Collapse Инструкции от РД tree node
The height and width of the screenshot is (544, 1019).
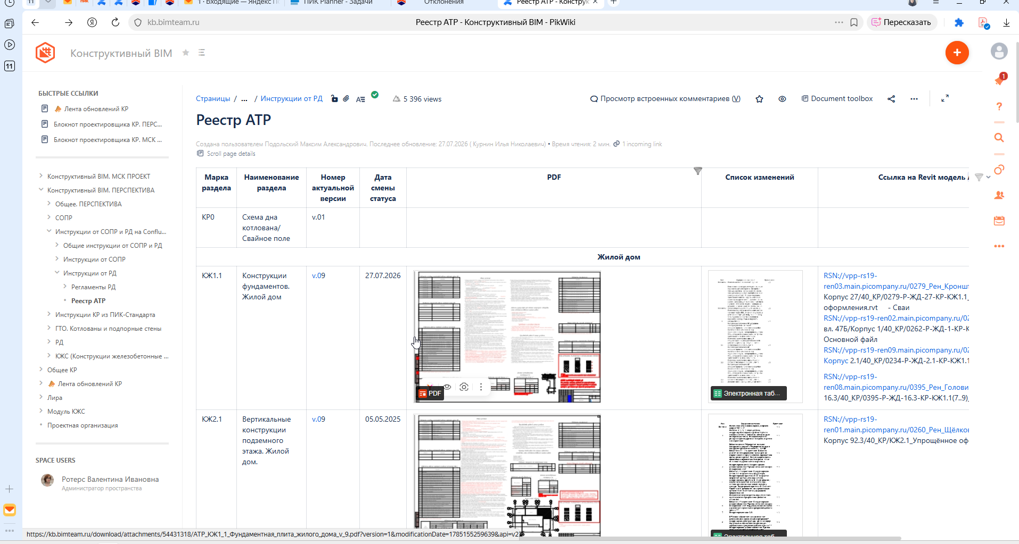[57, 273]
